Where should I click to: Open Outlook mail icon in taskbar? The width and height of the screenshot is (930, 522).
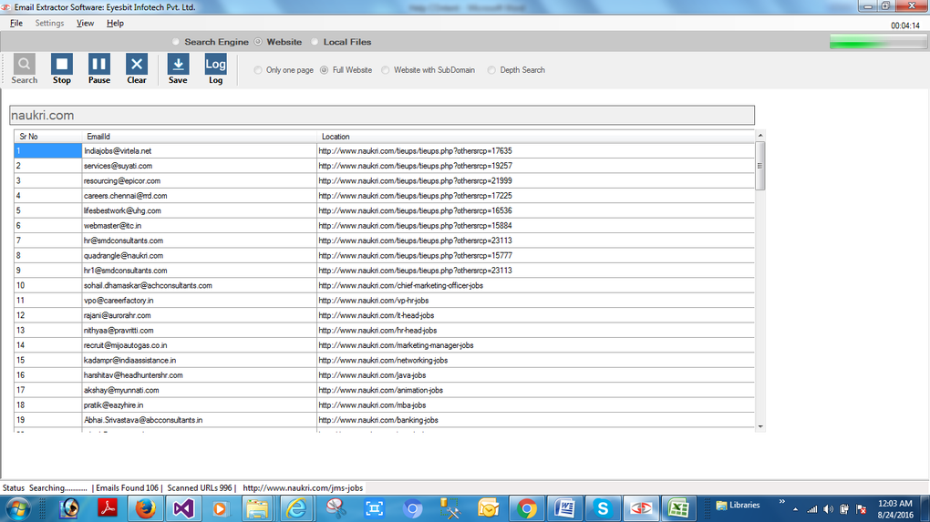[x=488, y=509]
